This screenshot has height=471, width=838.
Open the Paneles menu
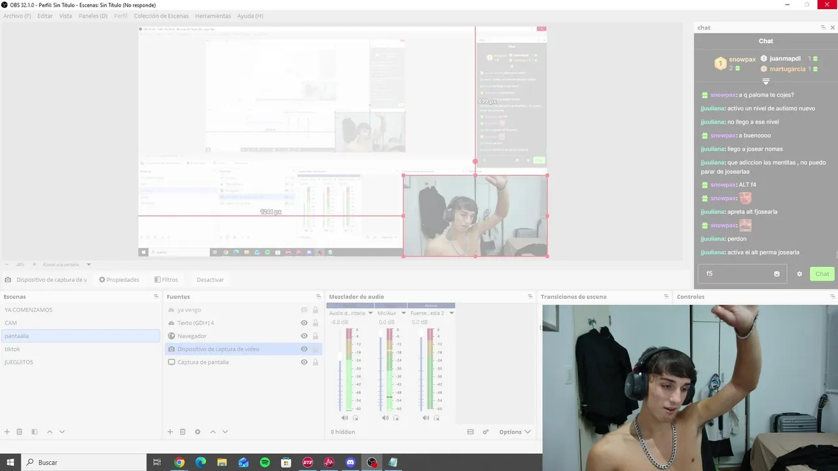tap(93, 16)
